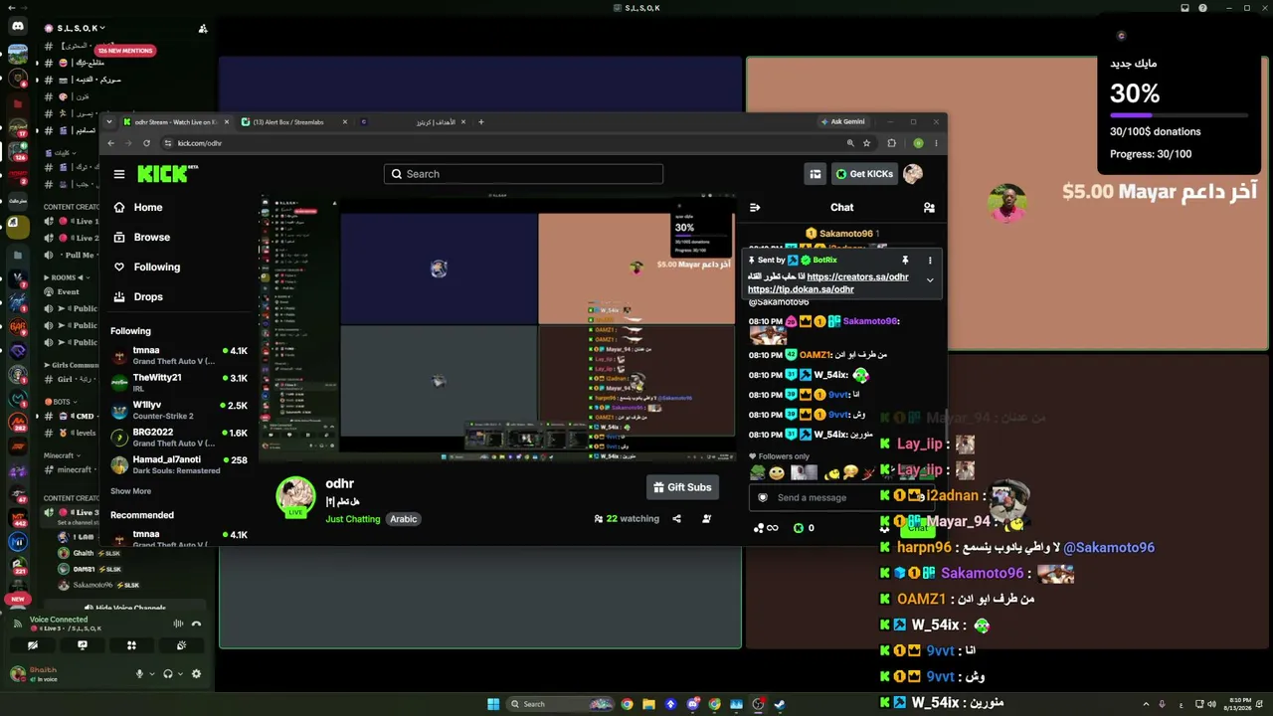Screen dimensions: 1273x716
Task: Deafen Discord headphones
Action: click(168, 674)
